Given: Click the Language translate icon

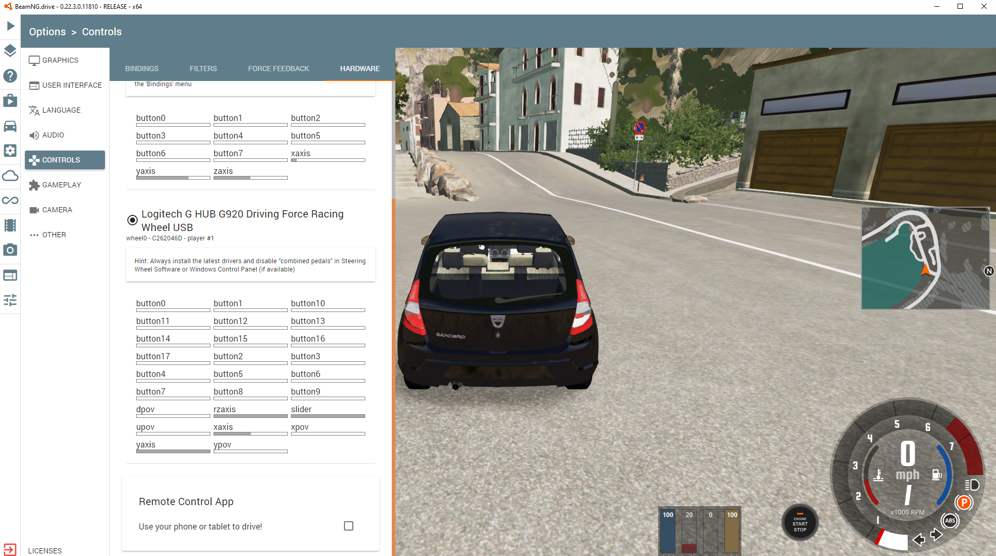Looking at the screenshot, I should pyautogui.click(x=34, y=110).
